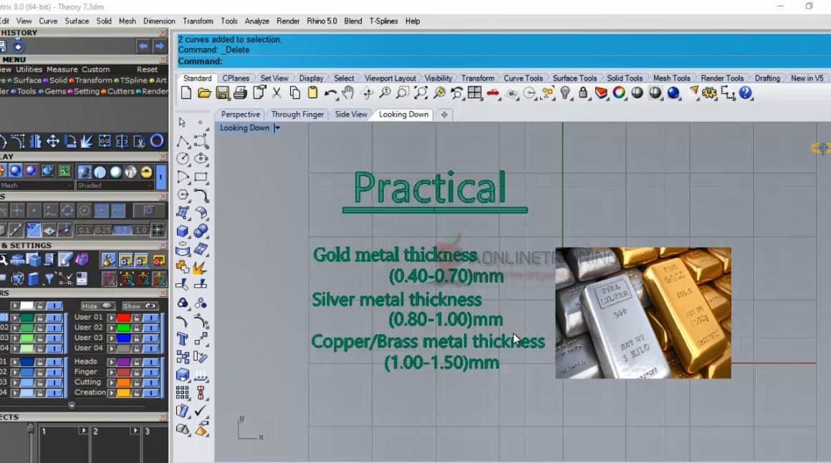The height and width of the screenshot is (463, 831).
Task: Click the Hide layers button
Action: [97, 306]
